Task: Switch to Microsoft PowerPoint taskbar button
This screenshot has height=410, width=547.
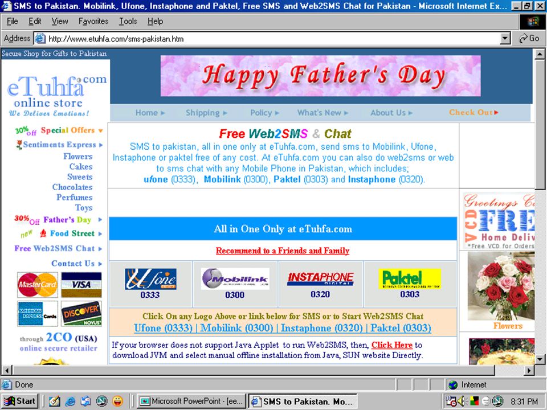Action: (x=191, y=401)
